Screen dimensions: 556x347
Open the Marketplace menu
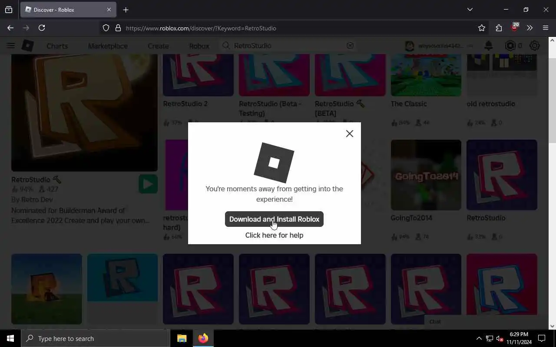click(108, 46)
